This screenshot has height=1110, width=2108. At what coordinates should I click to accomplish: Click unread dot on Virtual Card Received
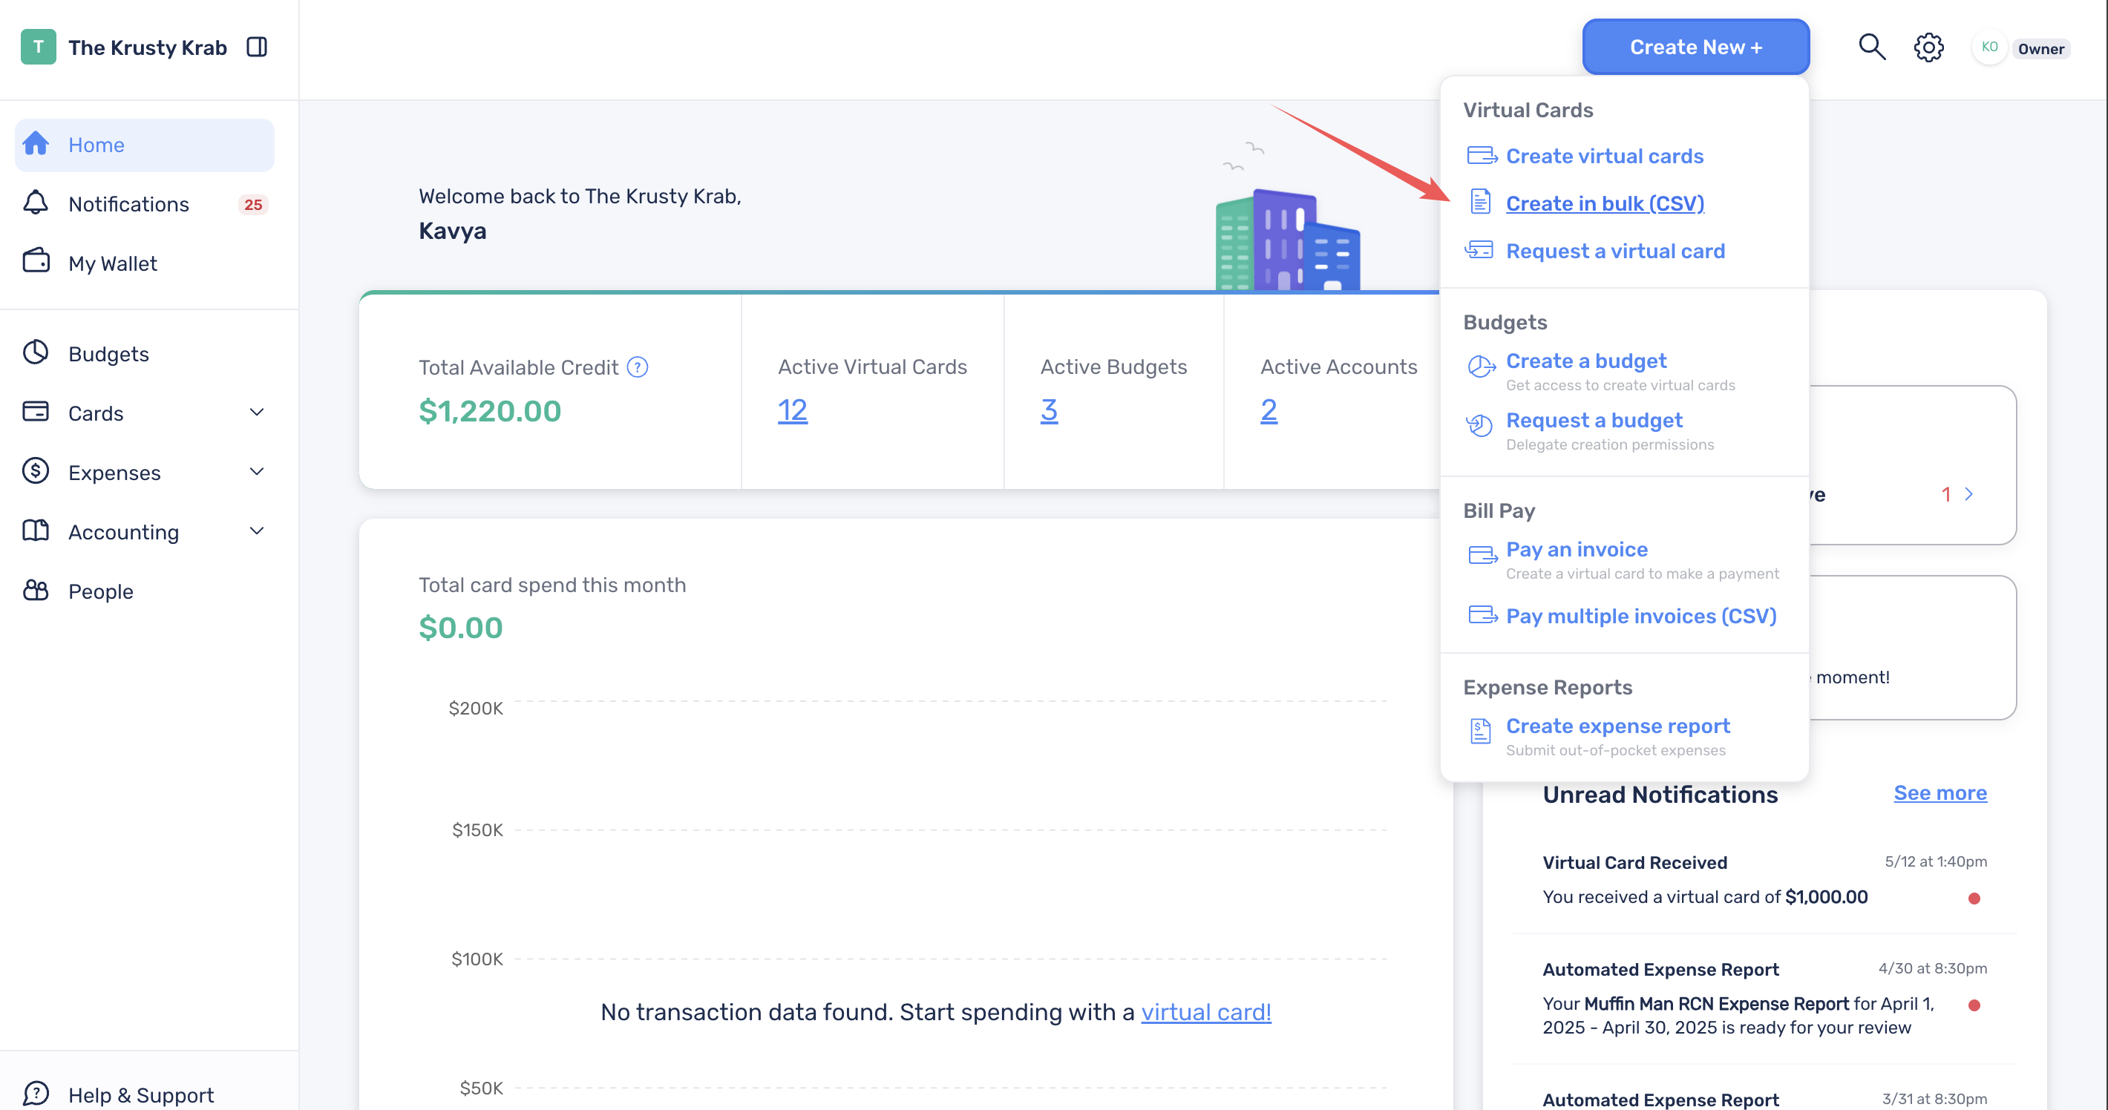[1974, 898]
